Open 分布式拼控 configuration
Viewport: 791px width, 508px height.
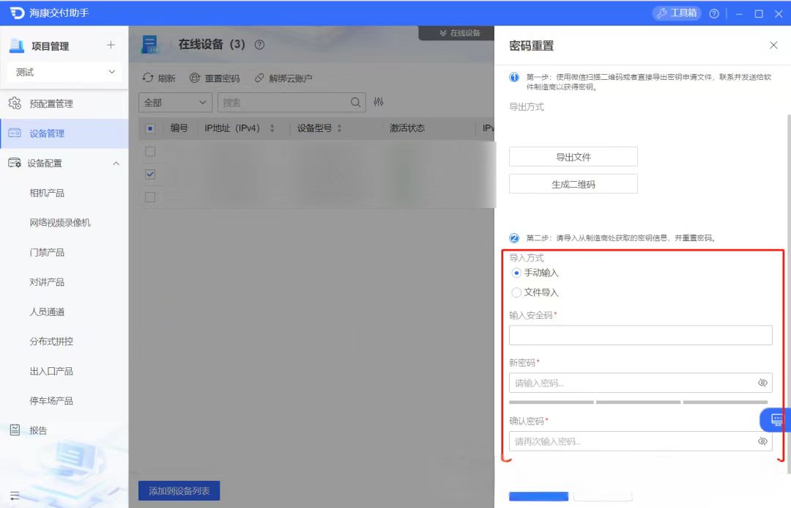click(x=51, y=342)
